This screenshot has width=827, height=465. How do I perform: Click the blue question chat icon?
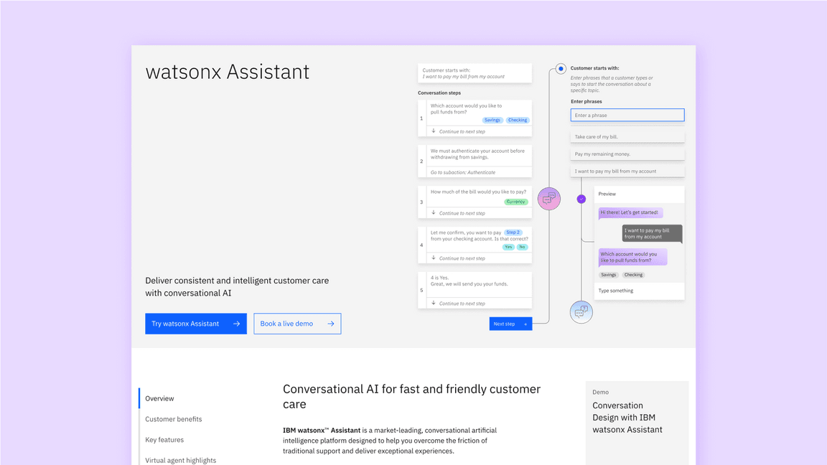[581, 312]
